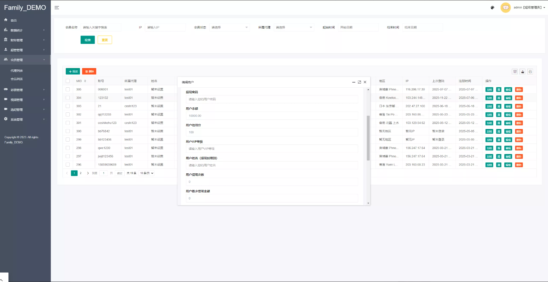Click the 财务管理 bank sidebar icon
The height and width of the screenshot is (282, 548).
click(x=6, y=40)
